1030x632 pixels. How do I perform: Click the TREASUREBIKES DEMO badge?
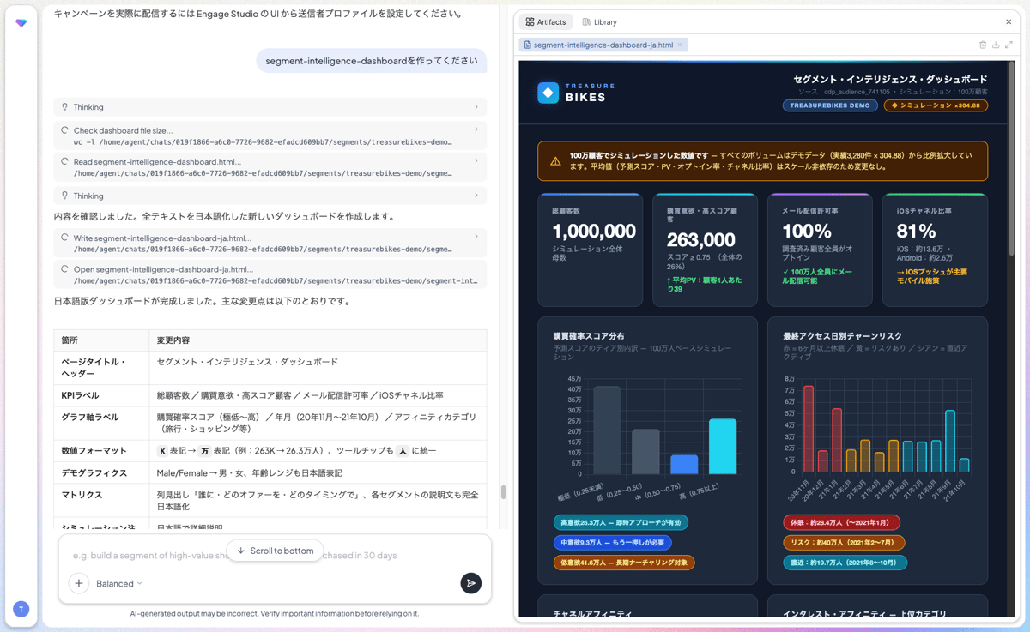830,105
